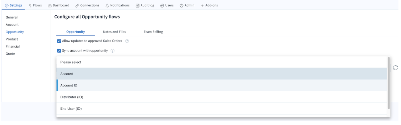Switch to the Opportunity sub-tab
The image size is (401, 125).
[76, 32]
